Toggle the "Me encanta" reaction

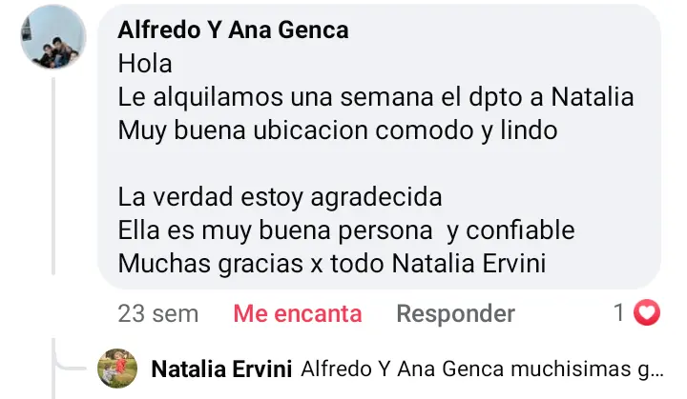click(x=298, y=313)
